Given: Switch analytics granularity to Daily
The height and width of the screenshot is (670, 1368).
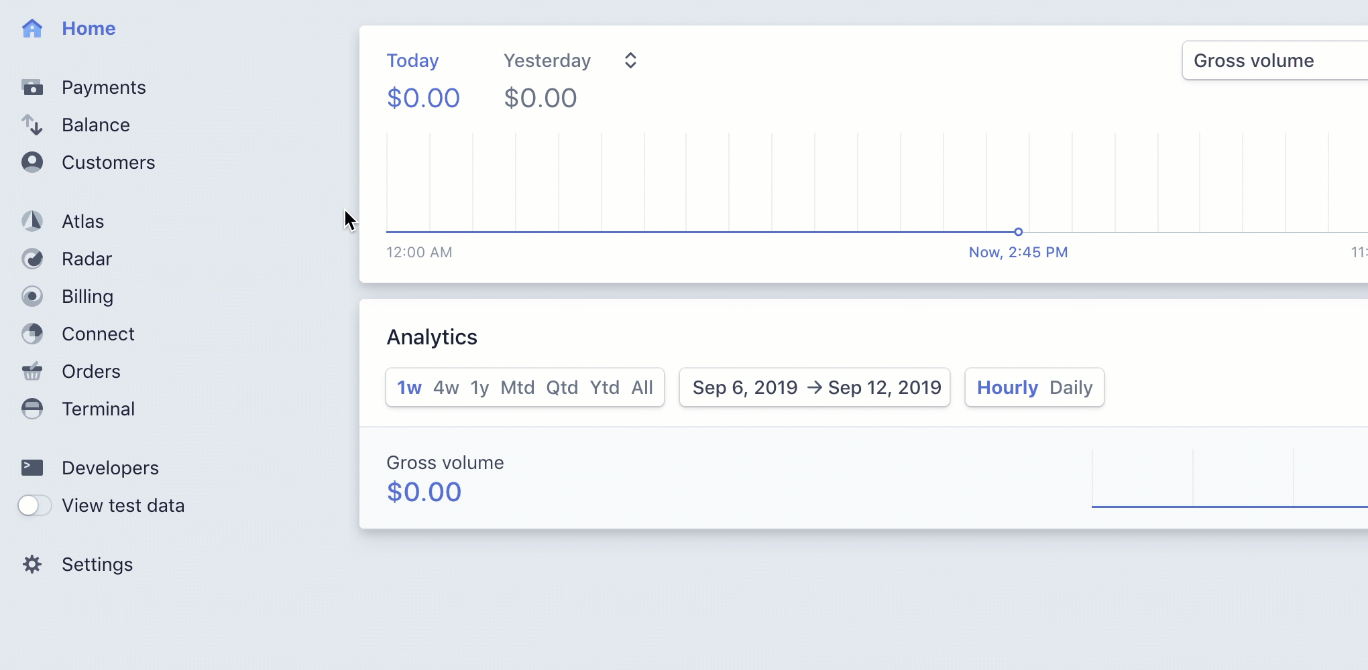Looking at the screenshot, I should [x=1071, y=388].
